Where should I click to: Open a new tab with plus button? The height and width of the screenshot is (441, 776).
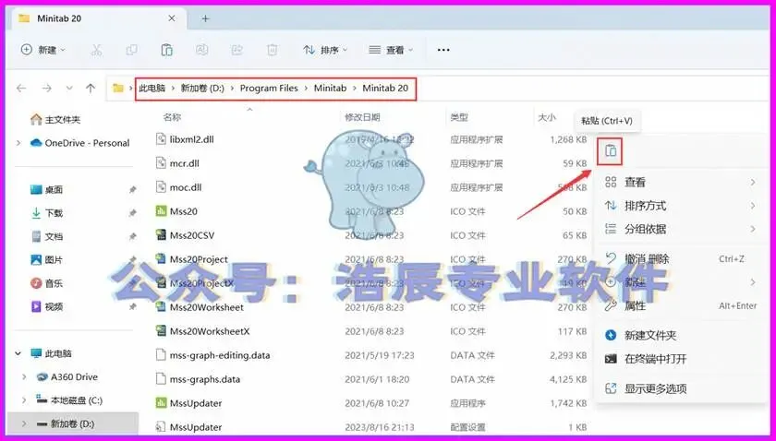point(205,18)
